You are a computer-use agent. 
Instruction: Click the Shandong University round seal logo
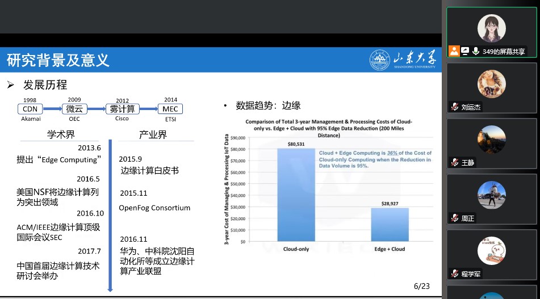[379, 60]
